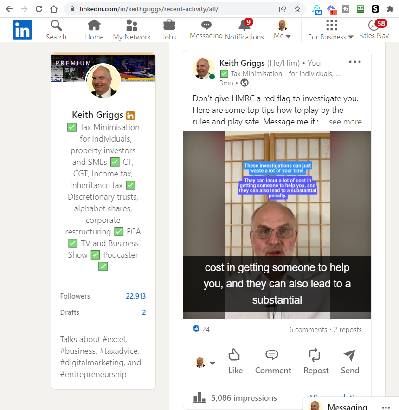The width and height of the screenshot is (399, 410).
Task: Click inside the browser address bar
Action: tap(162, 8)
